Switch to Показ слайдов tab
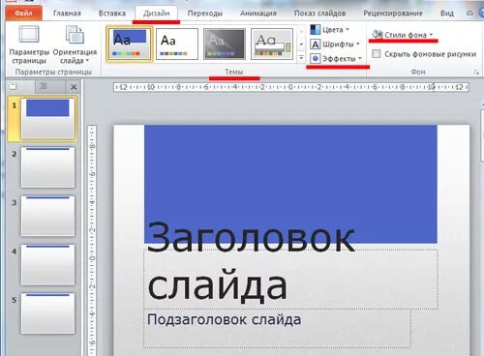Viewport: 484px width, 356px height. tap(319, 14)
